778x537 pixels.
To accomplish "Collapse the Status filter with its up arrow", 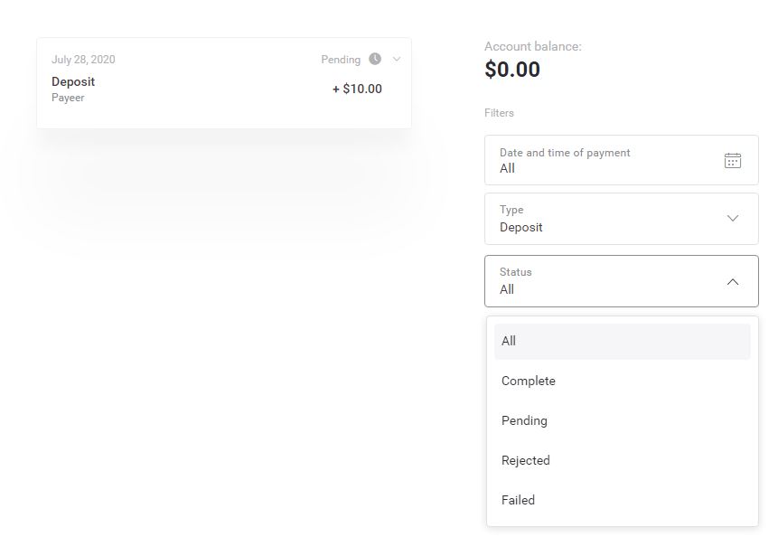I will tap(733, 281).
